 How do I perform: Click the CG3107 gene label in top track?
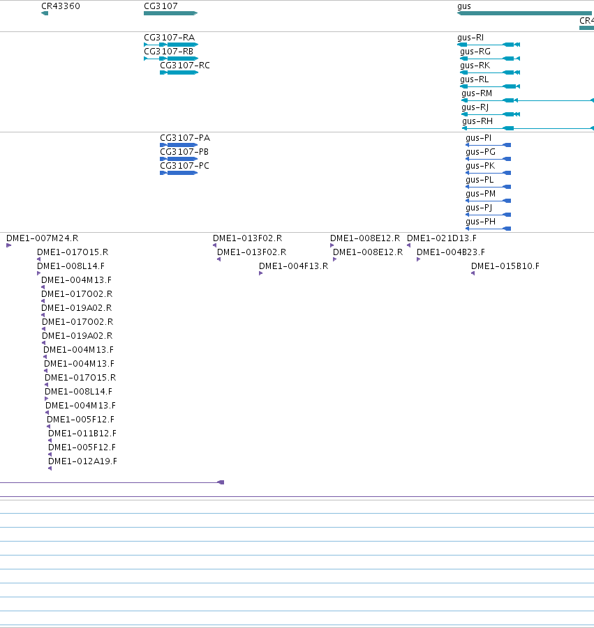click(161, 6)
